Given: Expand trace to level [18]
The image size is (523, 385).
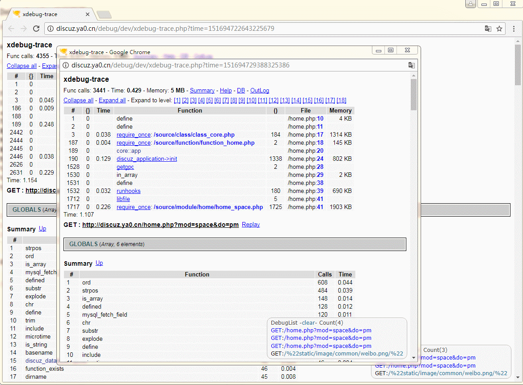Looking at the screenshot, I should [x=341, y=100].
